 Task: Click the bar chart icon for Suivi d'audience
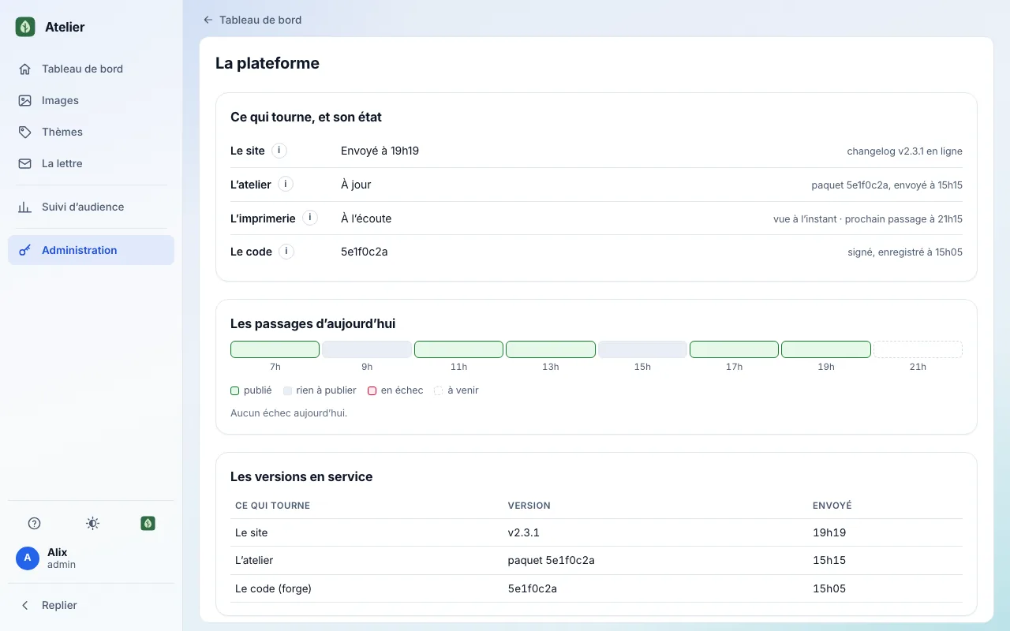tap(25, 207)
